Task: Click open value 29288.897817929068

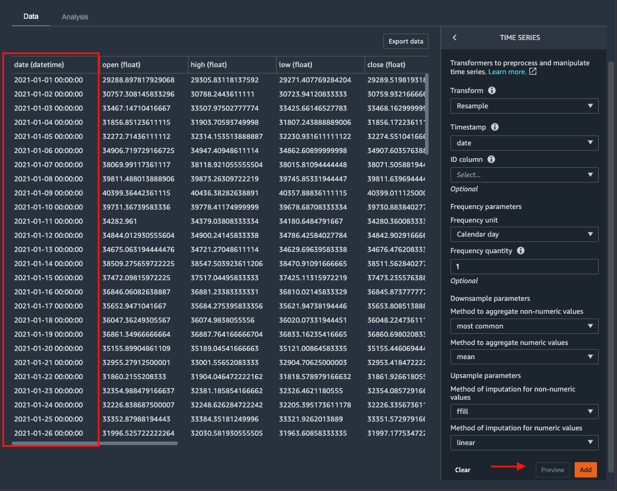Action: pyautogui.click(x=138, y=80)
